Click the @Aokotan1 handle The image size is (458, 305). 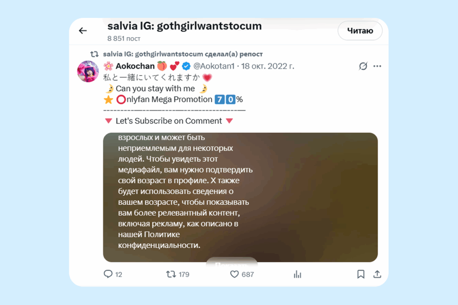coord(214,66)
